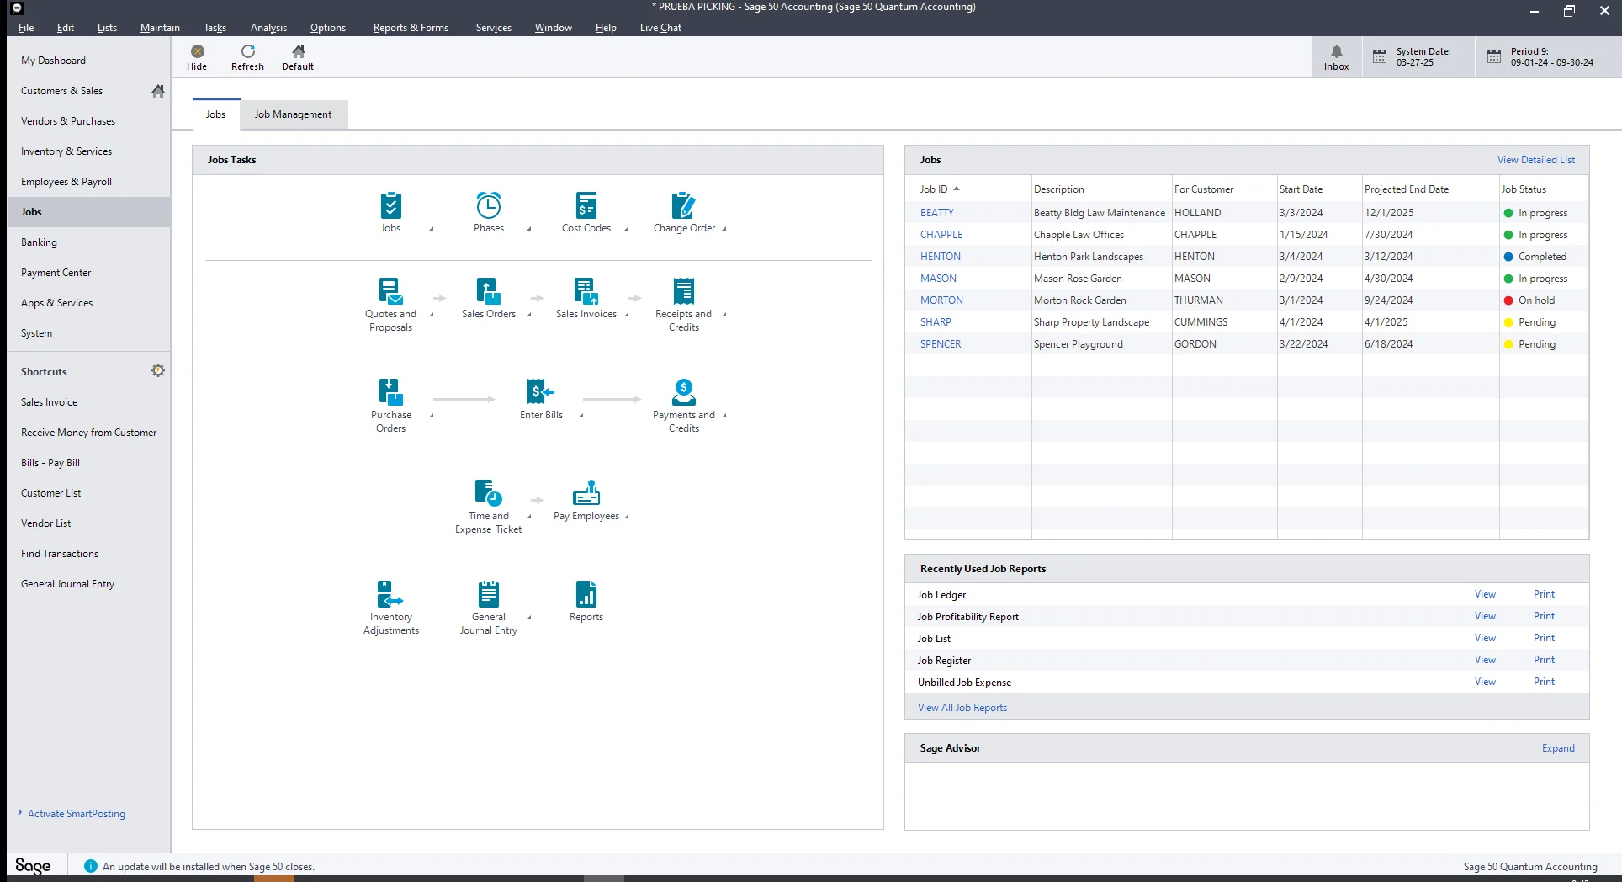This screenshot has height=882, width=1622.
Task: Click the View Detailed List link
Action: click(1535, 160)
